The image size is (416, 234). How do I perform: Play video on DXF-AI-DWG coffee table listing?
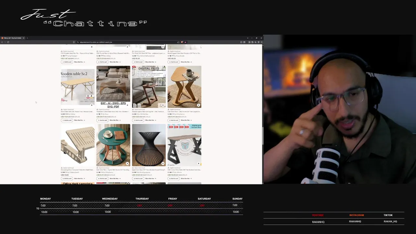[x=127, y=105]
